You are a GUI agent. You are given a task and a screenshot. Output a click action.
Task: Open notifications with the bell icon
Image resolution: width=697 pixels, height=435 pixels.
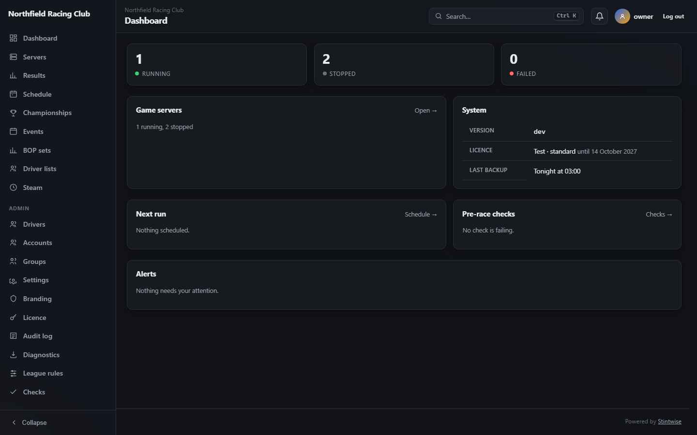(599, 16)
